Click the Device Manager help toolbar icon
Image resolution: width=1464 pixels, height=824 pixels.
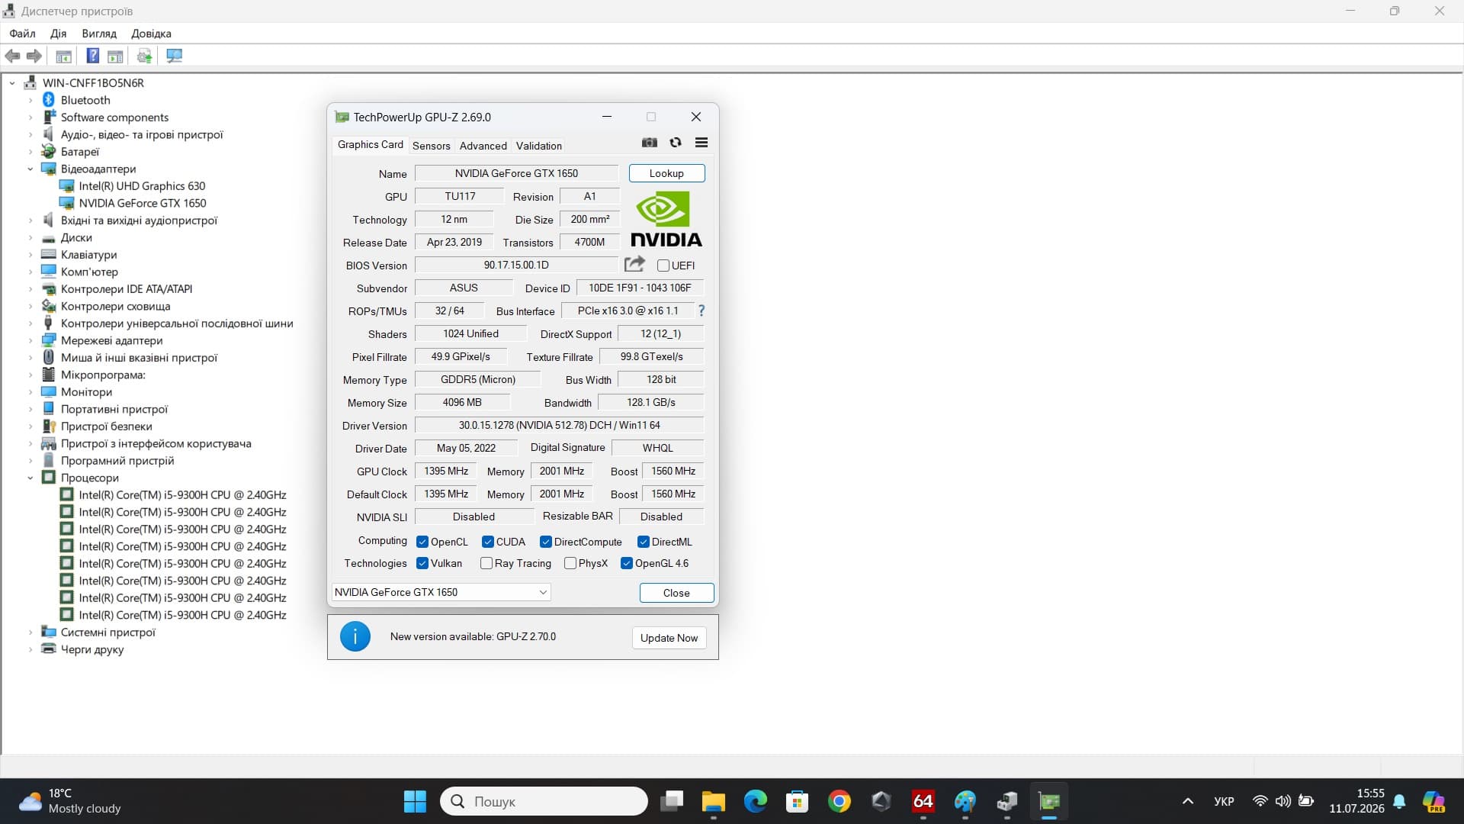pyautogui.click(x=92, y=56)
